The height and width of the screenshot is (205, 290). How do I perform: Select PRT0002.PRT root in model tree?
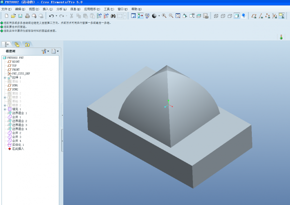14,58
